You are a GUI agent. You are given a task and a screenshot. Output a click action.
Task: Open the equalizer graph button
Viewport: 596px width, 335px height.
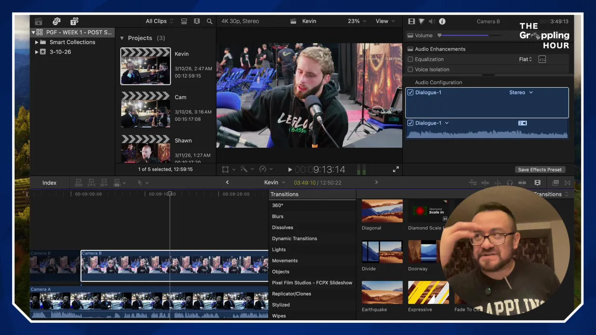542,59
